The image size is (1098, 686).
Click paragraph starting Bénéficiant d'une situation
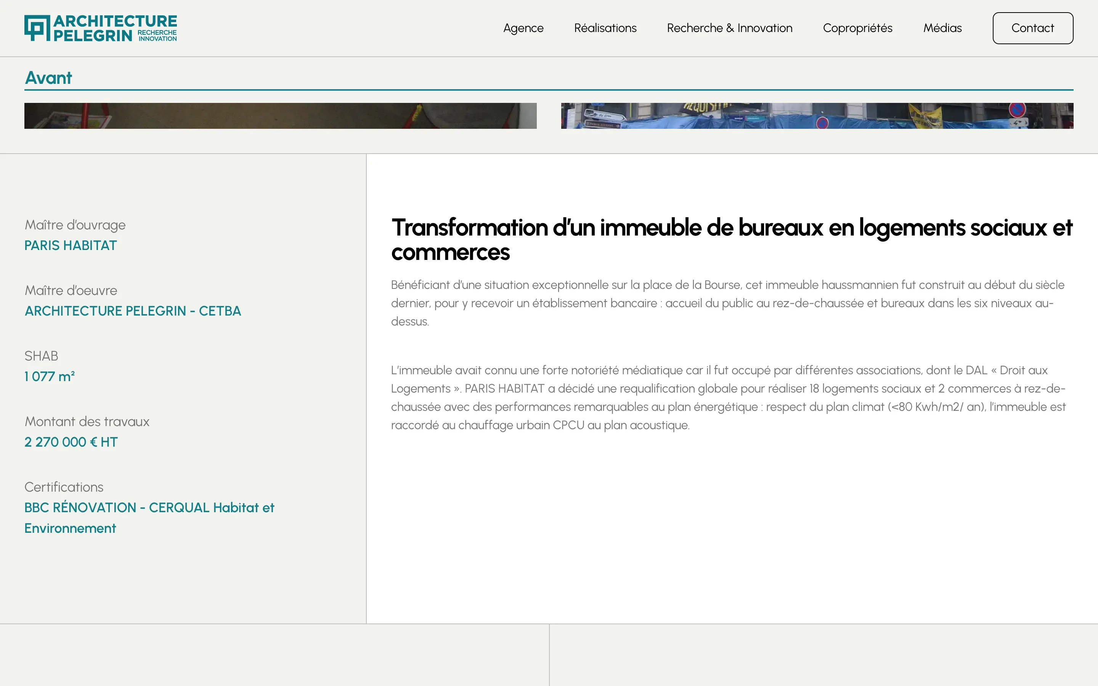pos(728,303)
